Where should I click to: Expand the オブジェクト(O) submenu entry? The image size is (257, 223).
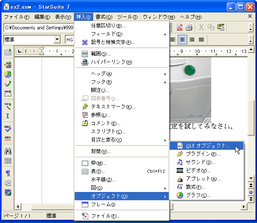pyautogui.click(x=122, y=196)
